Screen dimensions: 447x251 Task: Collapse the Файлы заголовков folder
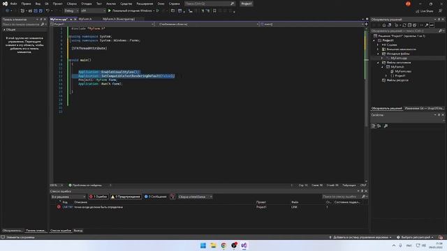tap(378, 63)
